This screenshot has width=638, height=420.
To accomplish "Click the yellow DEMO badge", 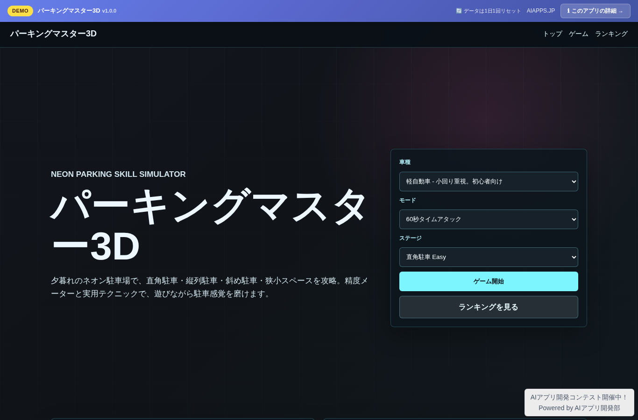I will click(x=20, y=11).
